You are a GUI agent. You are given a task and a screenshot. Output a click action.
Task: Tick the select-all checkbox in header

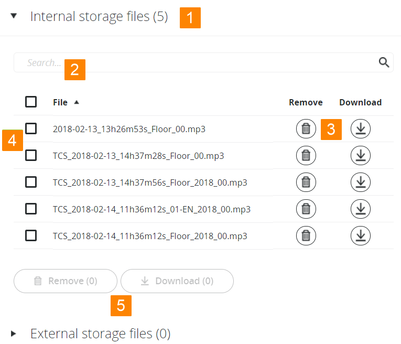point(31,102)
